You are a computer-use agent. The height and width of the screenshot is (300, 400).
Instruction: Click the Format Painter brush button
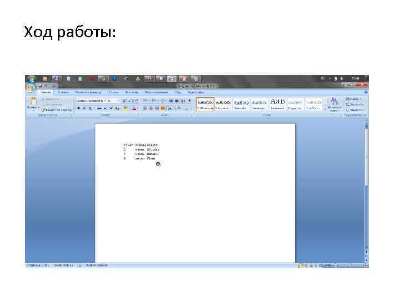tap(57, 110)
